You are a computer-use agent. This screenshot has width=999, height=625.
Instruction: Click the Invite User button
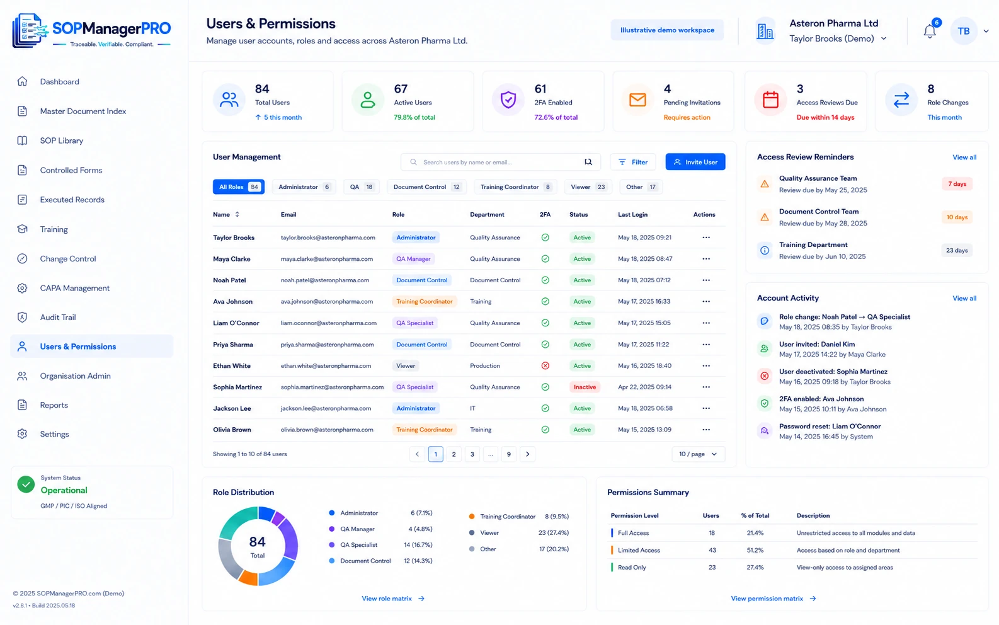(695, 162)
